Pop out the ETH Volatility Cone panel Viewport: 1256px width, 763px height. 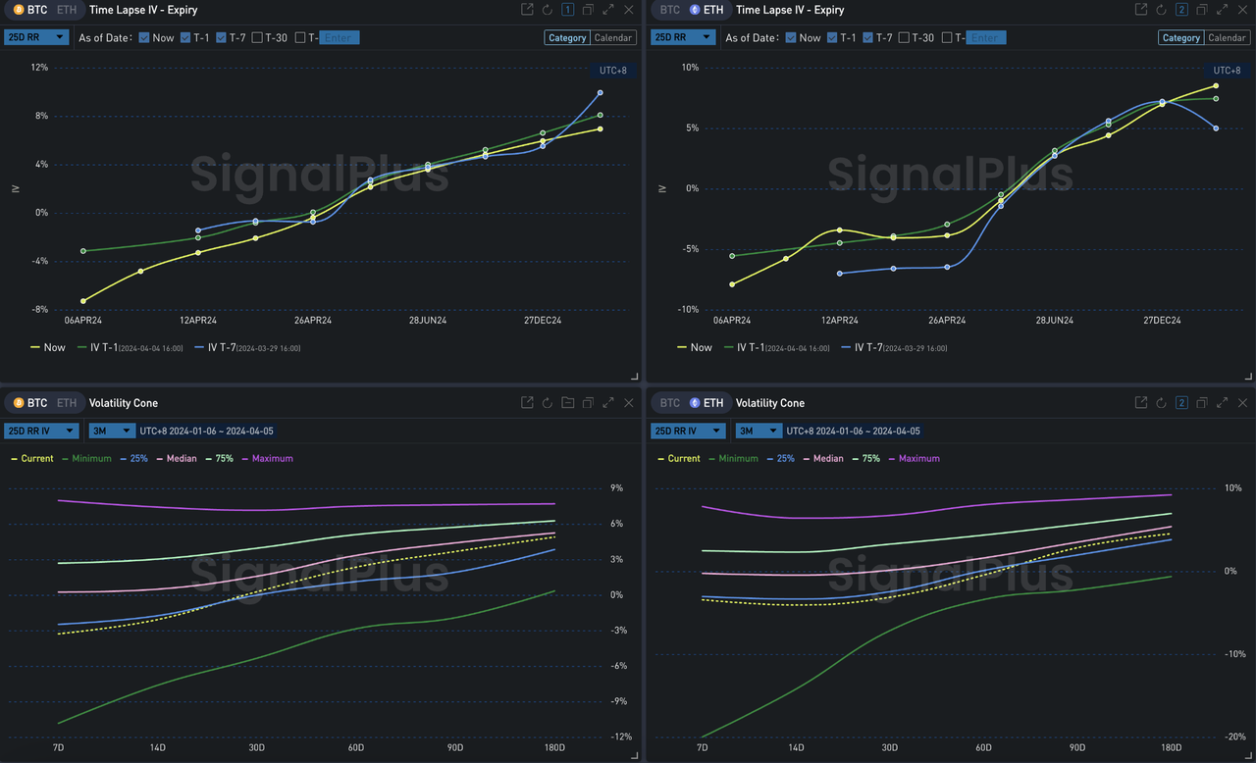point(1141,403)
